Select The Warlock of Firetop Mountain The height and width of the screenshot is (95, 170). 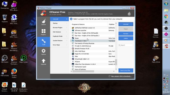93,43
